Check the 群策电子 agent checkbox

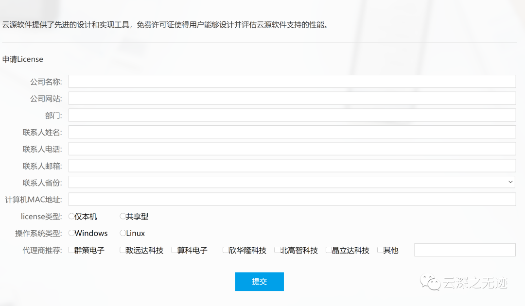coord(71,250)
